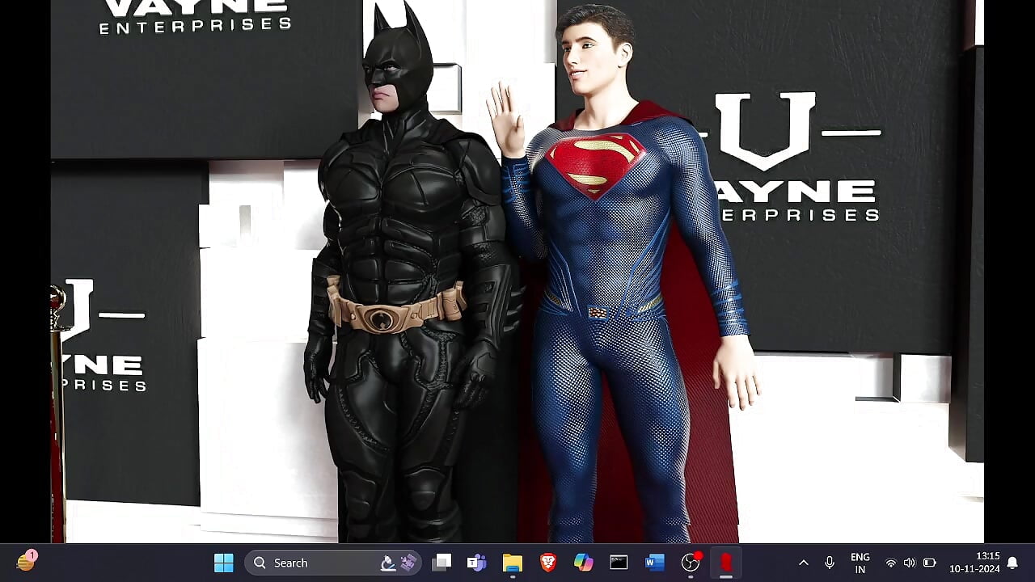Launch Microsoft Word from the taskbar
The image size is (1035, 582).
click(654, 563)
